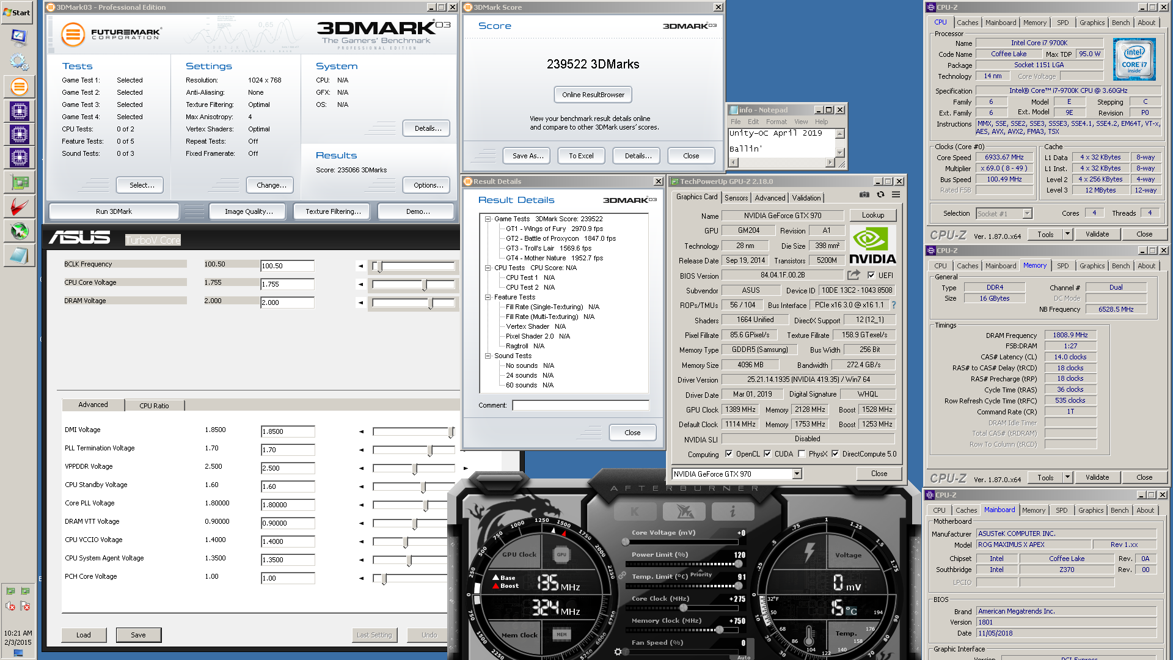Click the GPU-Z graphics card taskbar icon
This screenshot has height=660, width=1173.
click(19, 182)
